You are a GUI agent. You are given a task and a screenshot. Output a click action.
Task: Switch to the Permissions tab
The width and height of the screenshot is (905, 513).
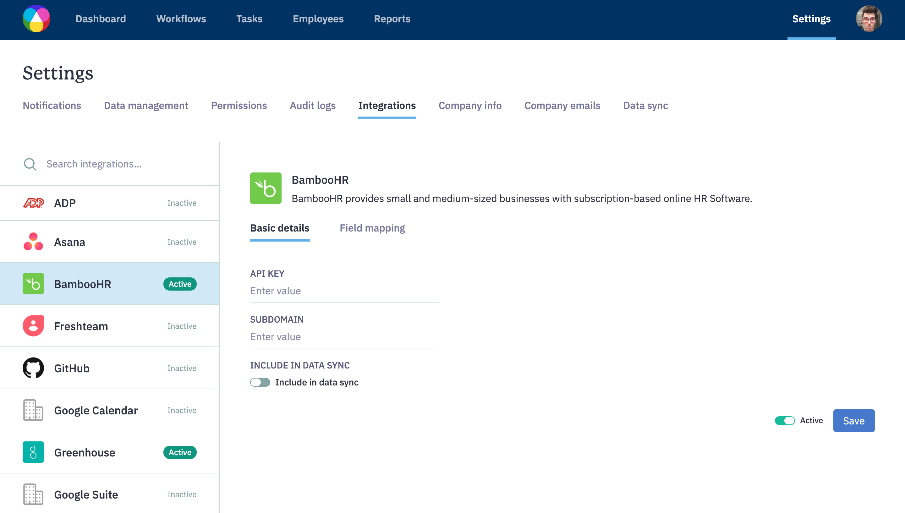tap(239, 105)
